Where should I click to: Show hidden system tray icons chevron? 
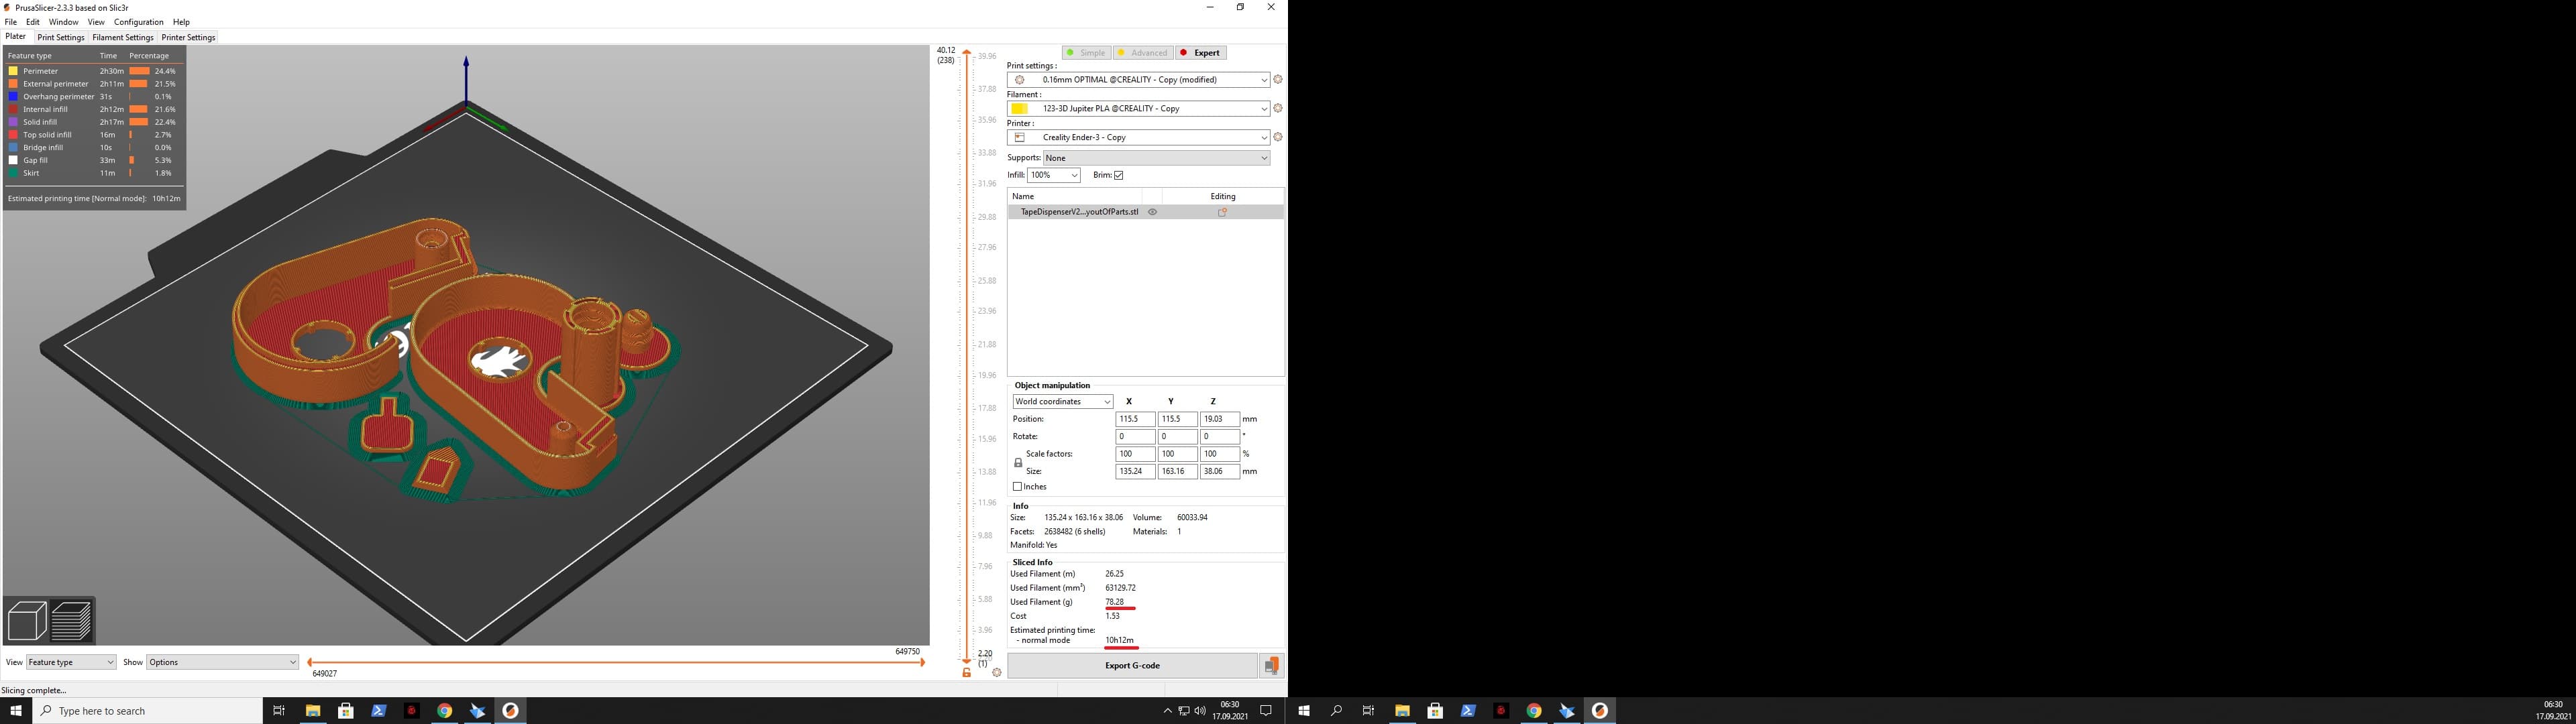click(1167, 711)
